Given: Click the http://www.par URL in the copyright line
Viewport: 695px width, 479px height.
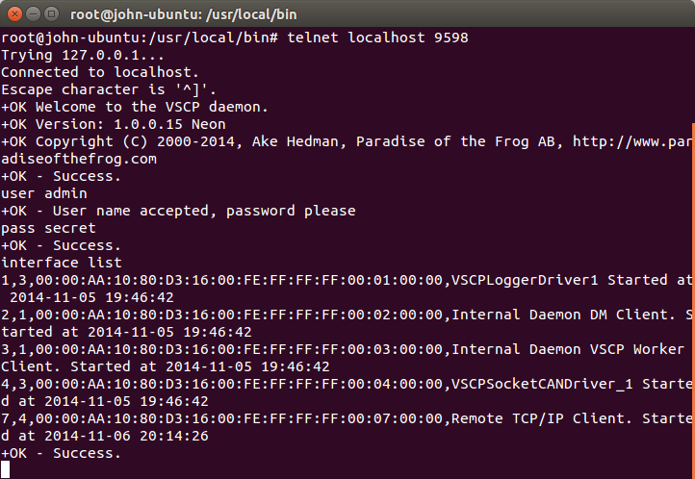Looking at the screenshot, I should point(632,141).
